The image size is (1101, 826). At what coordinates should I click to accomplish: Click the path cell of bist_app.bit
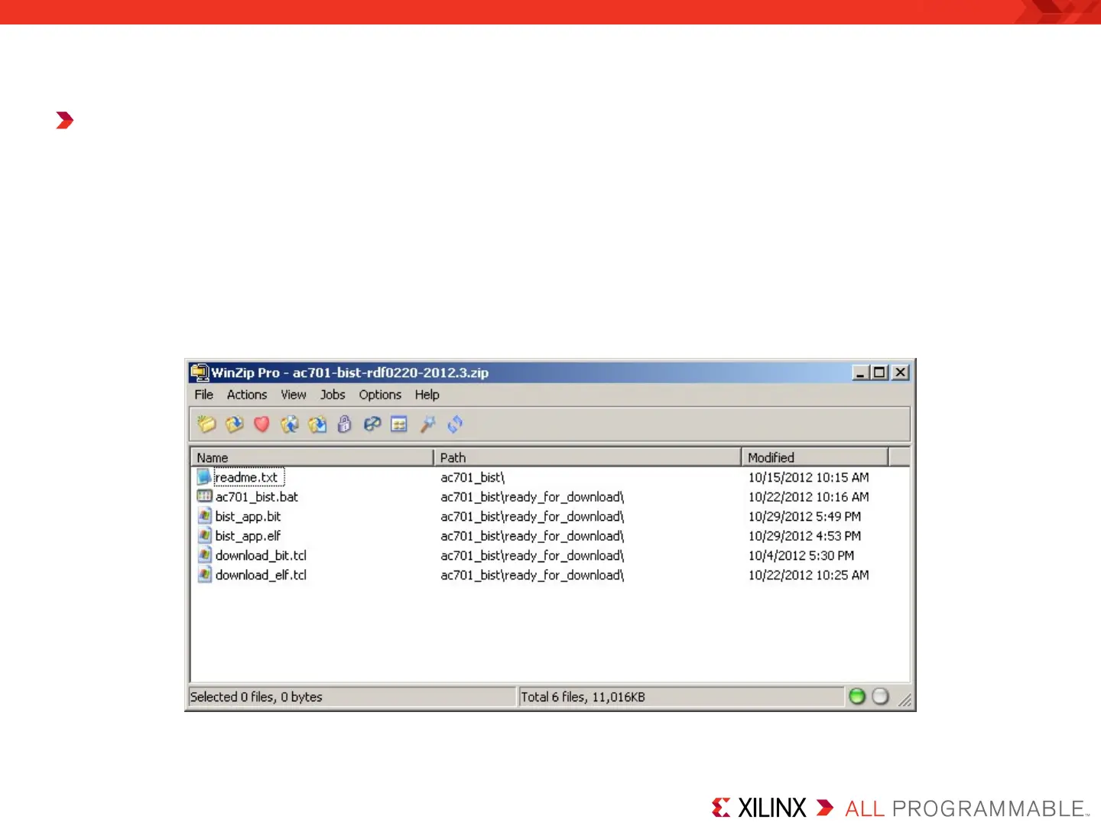pyautogui.click(x=532, y=516)
